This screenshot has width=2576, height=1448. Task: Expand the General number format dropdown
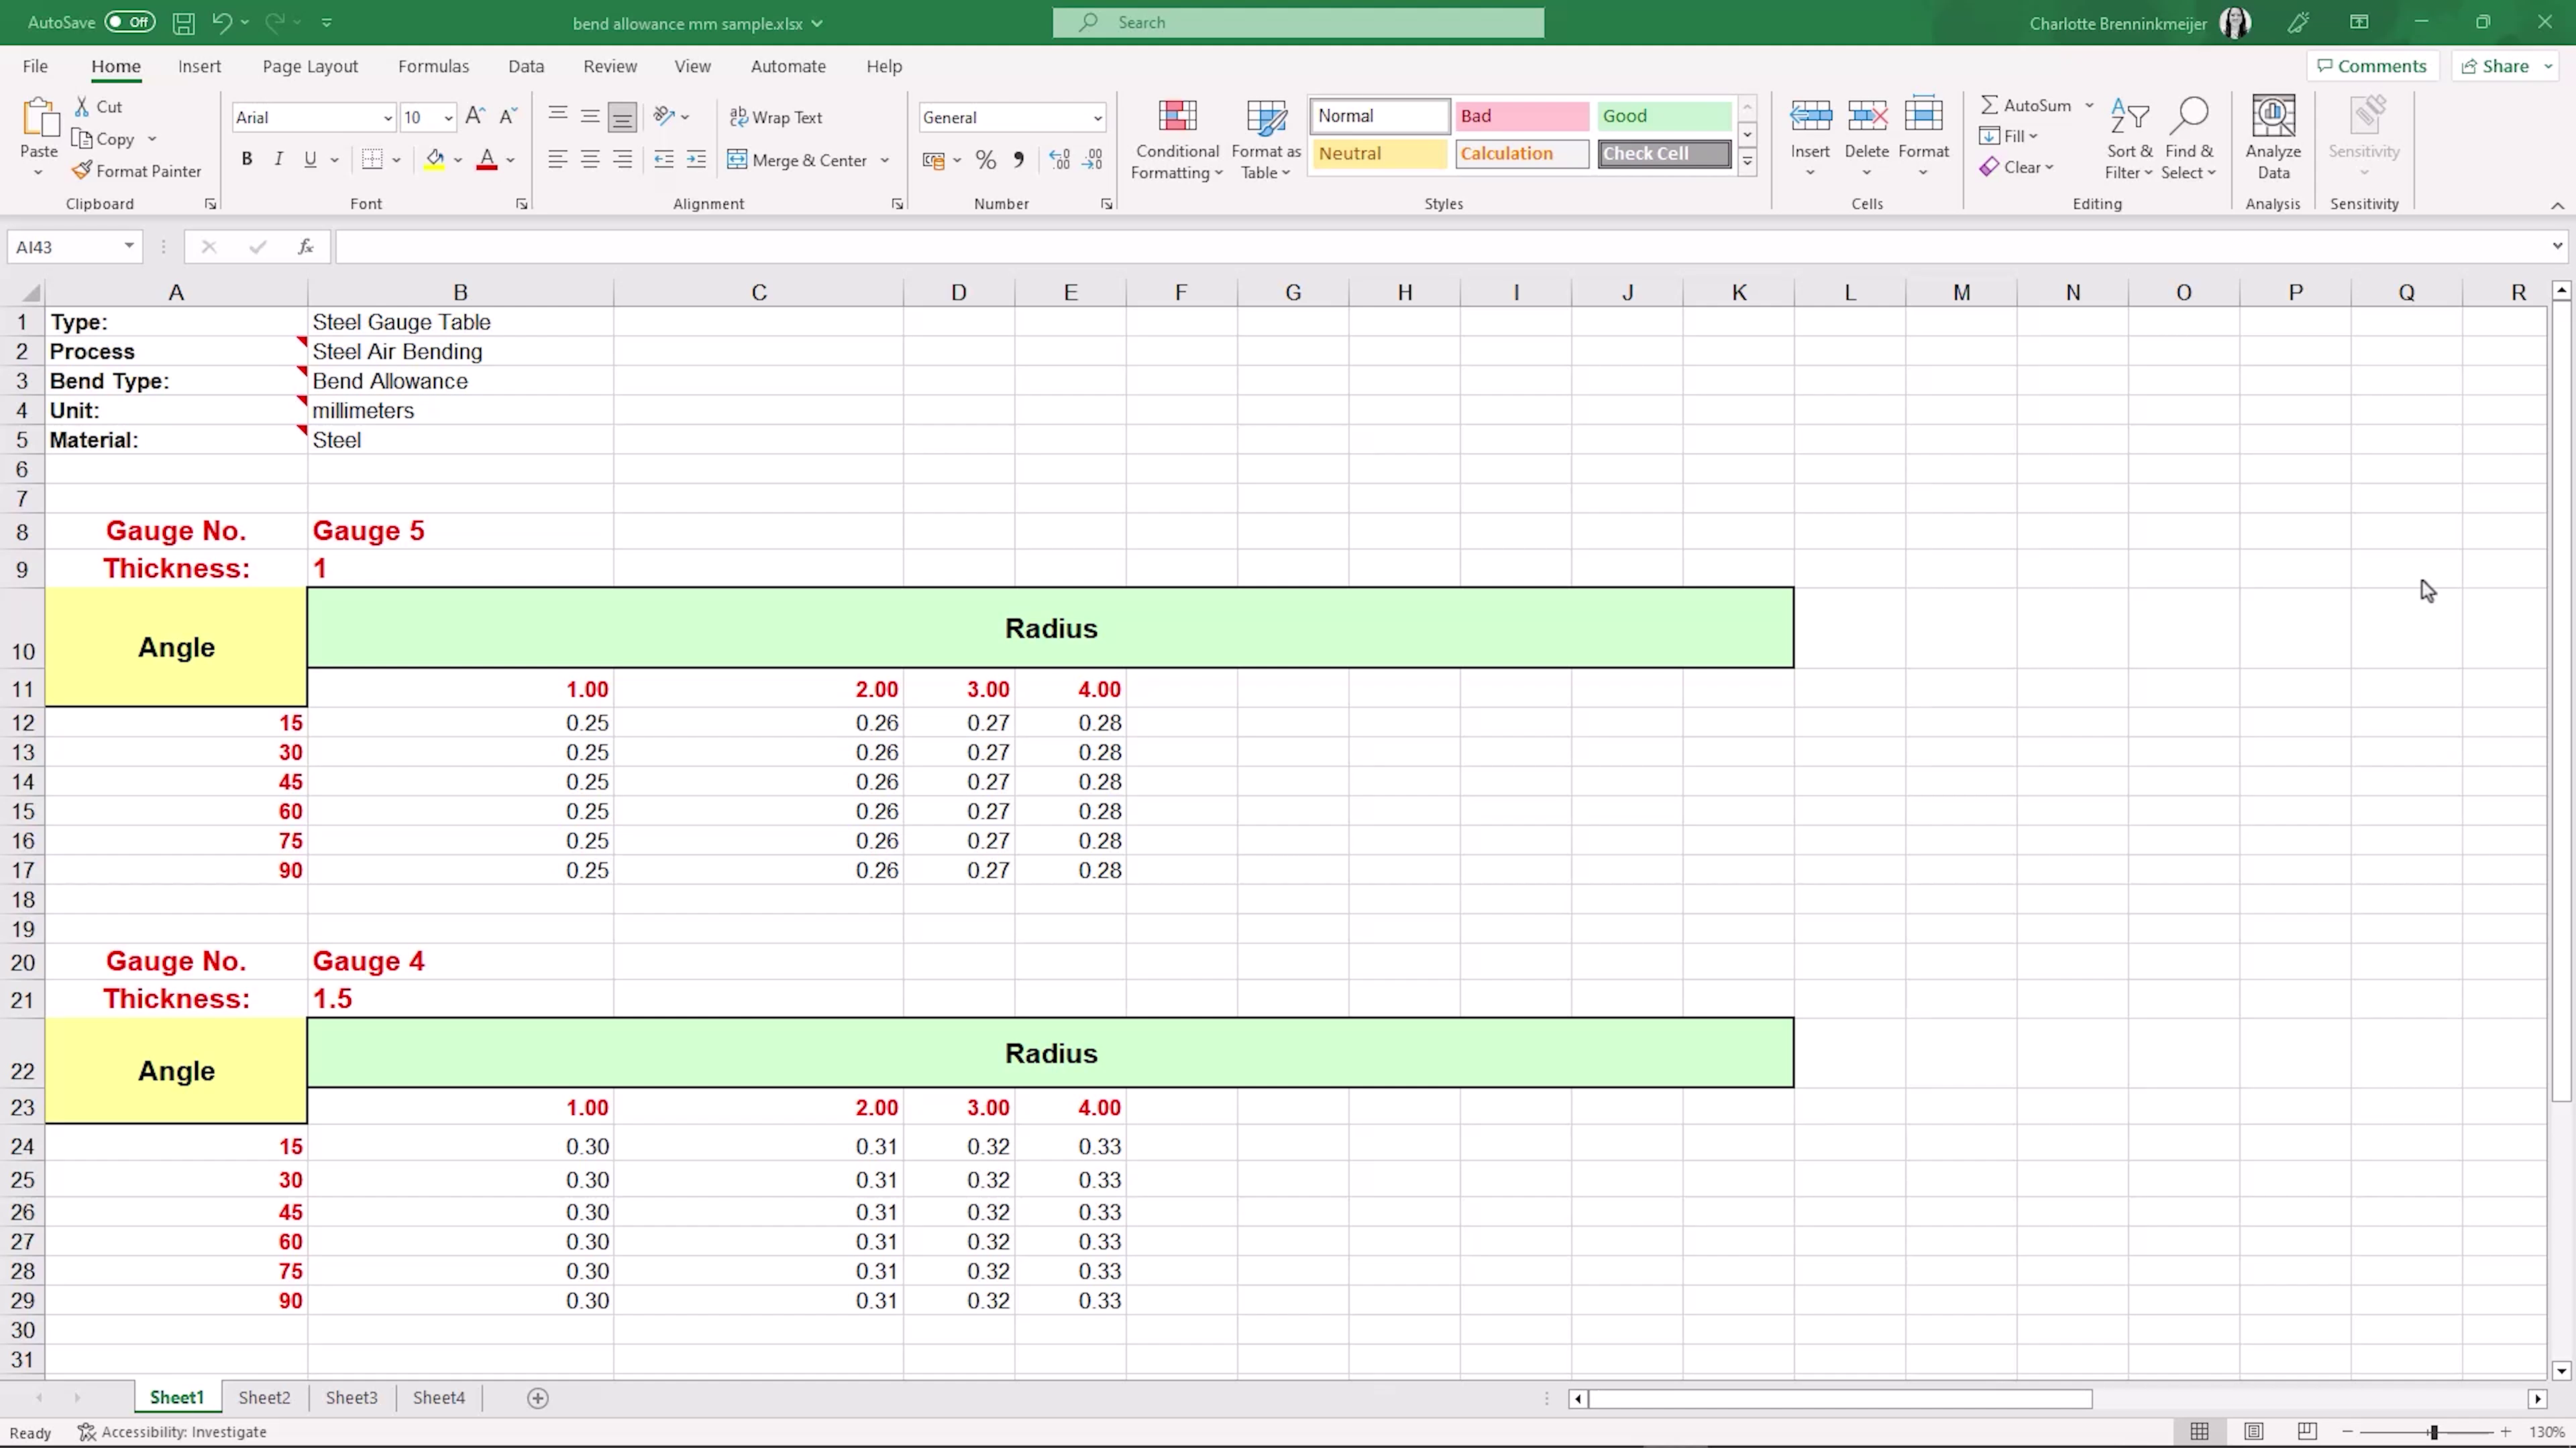[1097, 118]
